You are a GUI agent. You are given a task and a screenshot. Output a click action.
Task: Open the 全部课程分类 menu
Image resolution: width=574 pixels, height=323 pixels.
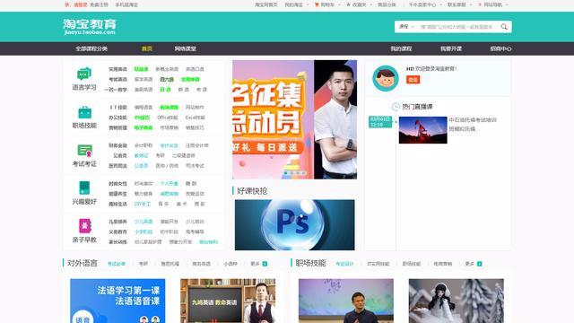[91, 48]
